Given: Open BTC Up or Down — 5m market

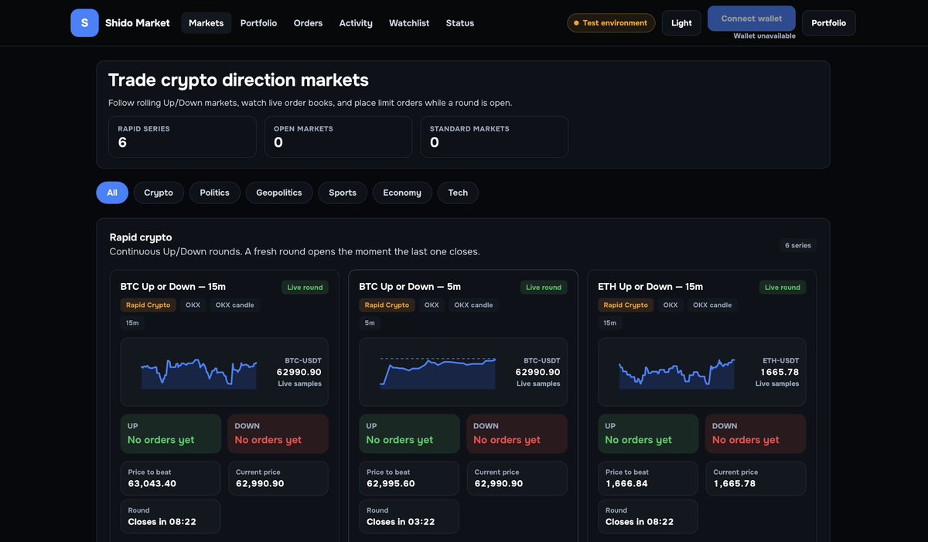Looking at the screenshot, I should (x=410, y=287).
